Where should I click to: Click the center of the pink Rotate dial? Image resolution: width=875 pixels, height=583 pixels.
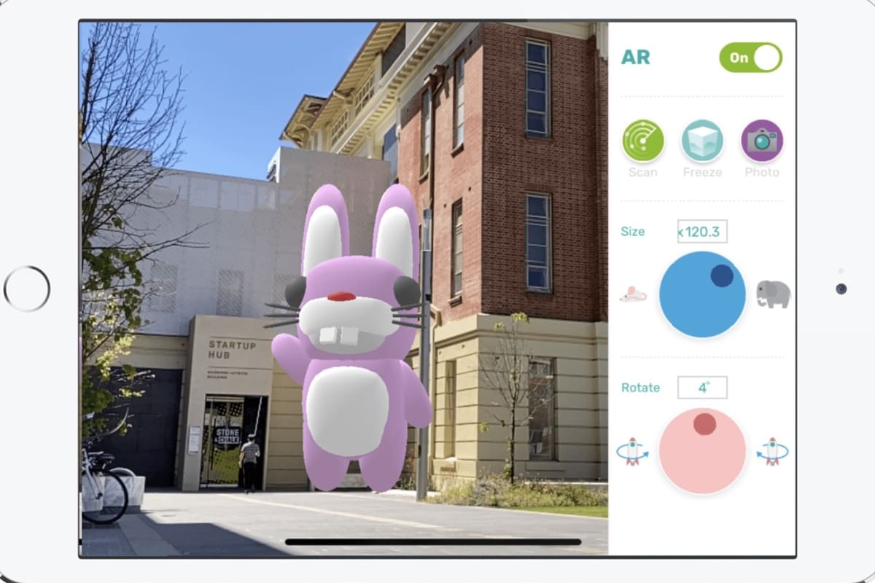tap(702, 452)
